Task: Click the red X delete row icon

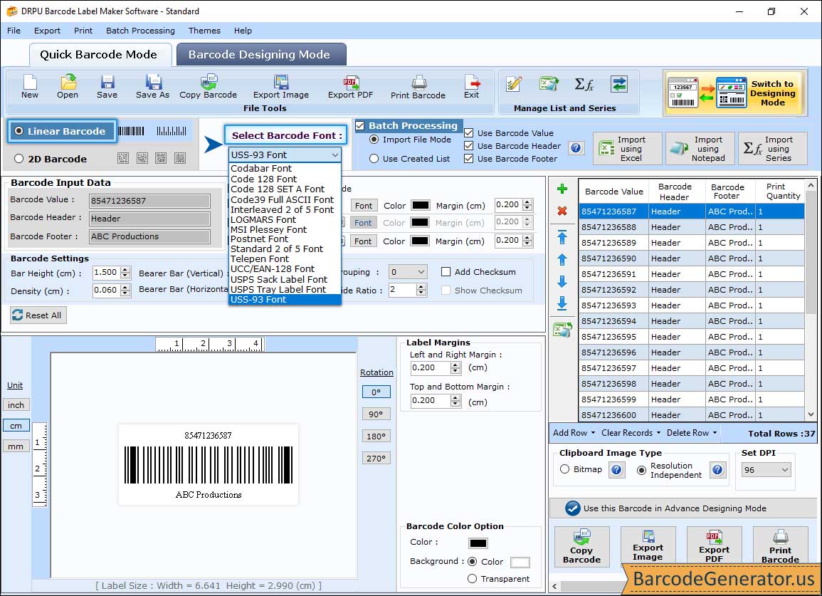Action: tap(562, 211)
